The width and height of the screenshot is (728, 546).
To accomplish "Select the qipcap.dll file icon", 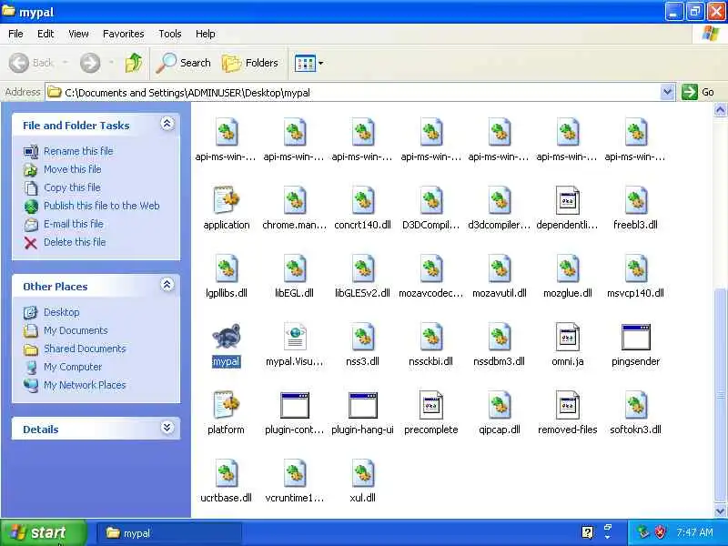I will [x=499, y=405].
